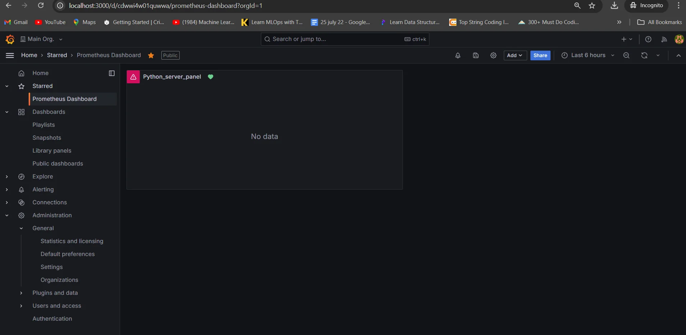Image resolution: width=686 pixels, height=335 pixels.
Task: Toggle the docked sidebar pane icon beside Home
Action: [111, 73]
